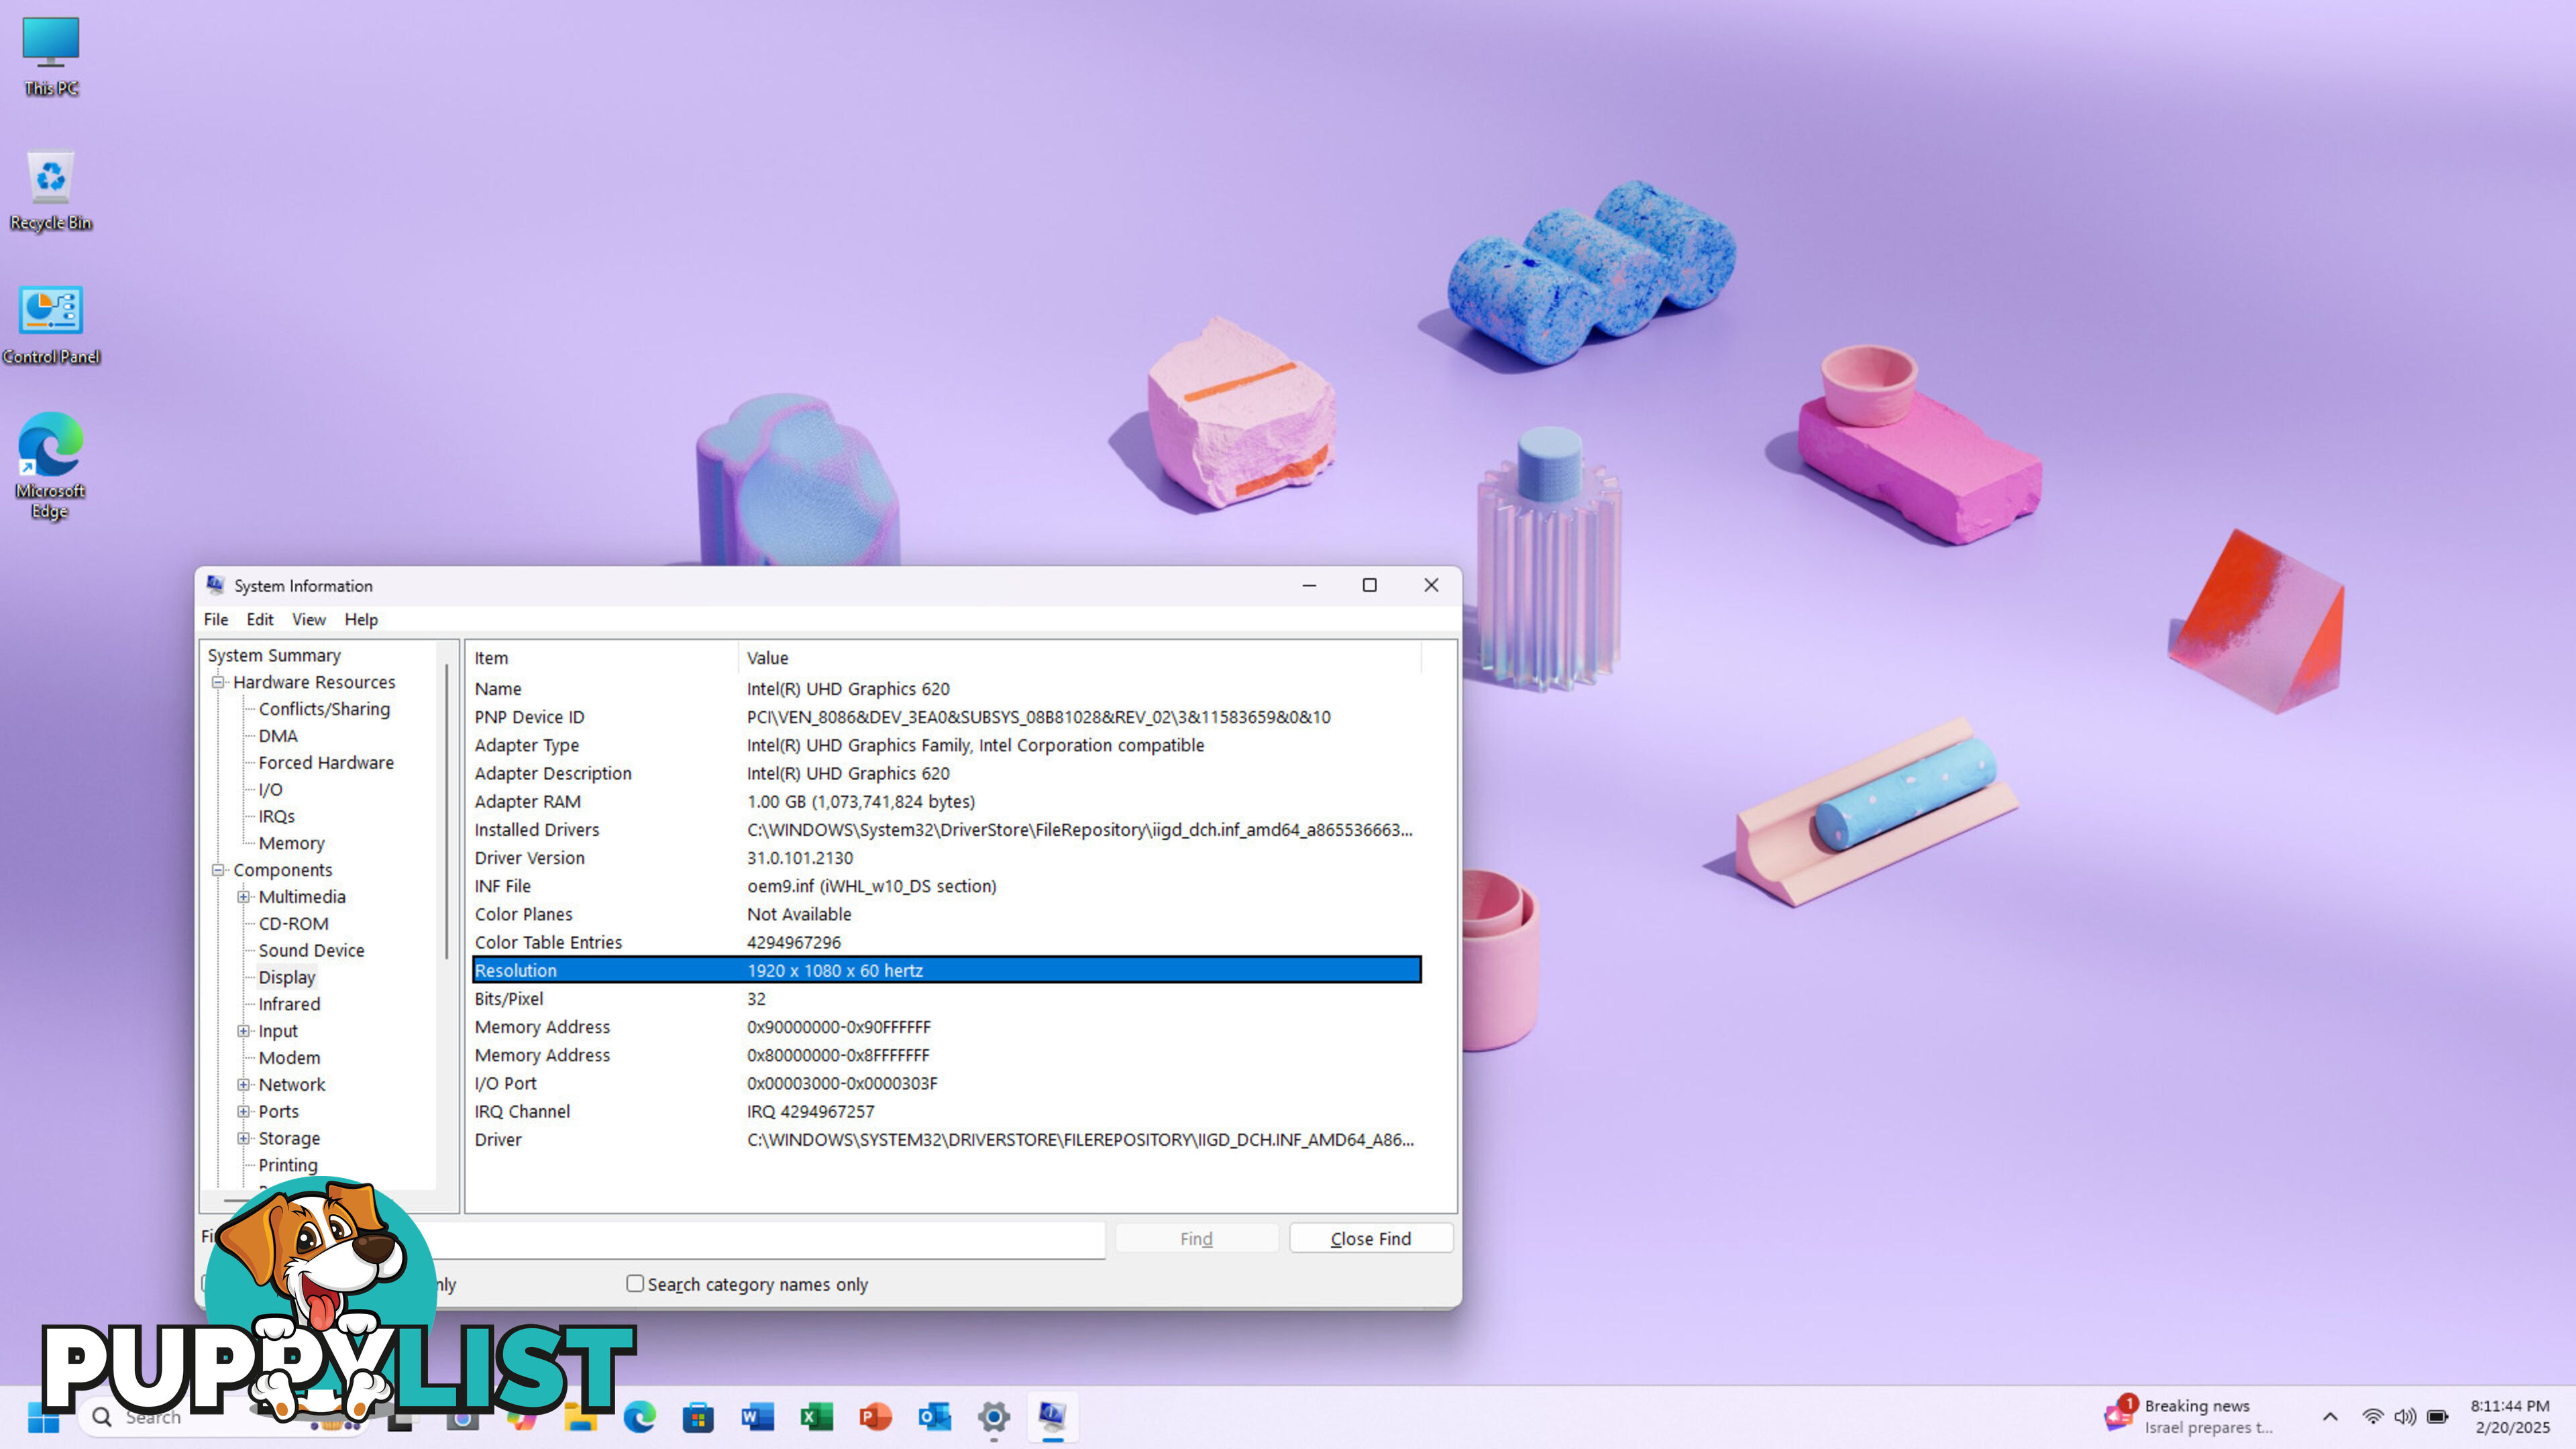Open Microsoft Edge from the taskbar
Viewport: 2576px width, 1449px height.
click(640, 1417)
